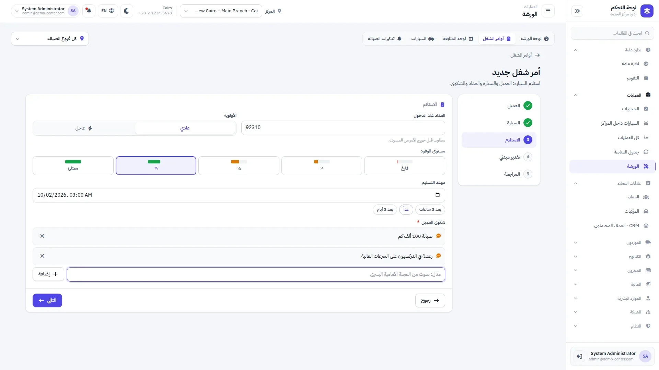659x370 pixels.
Task: Open the delivery date calendar picker icon
Action: 437,195
